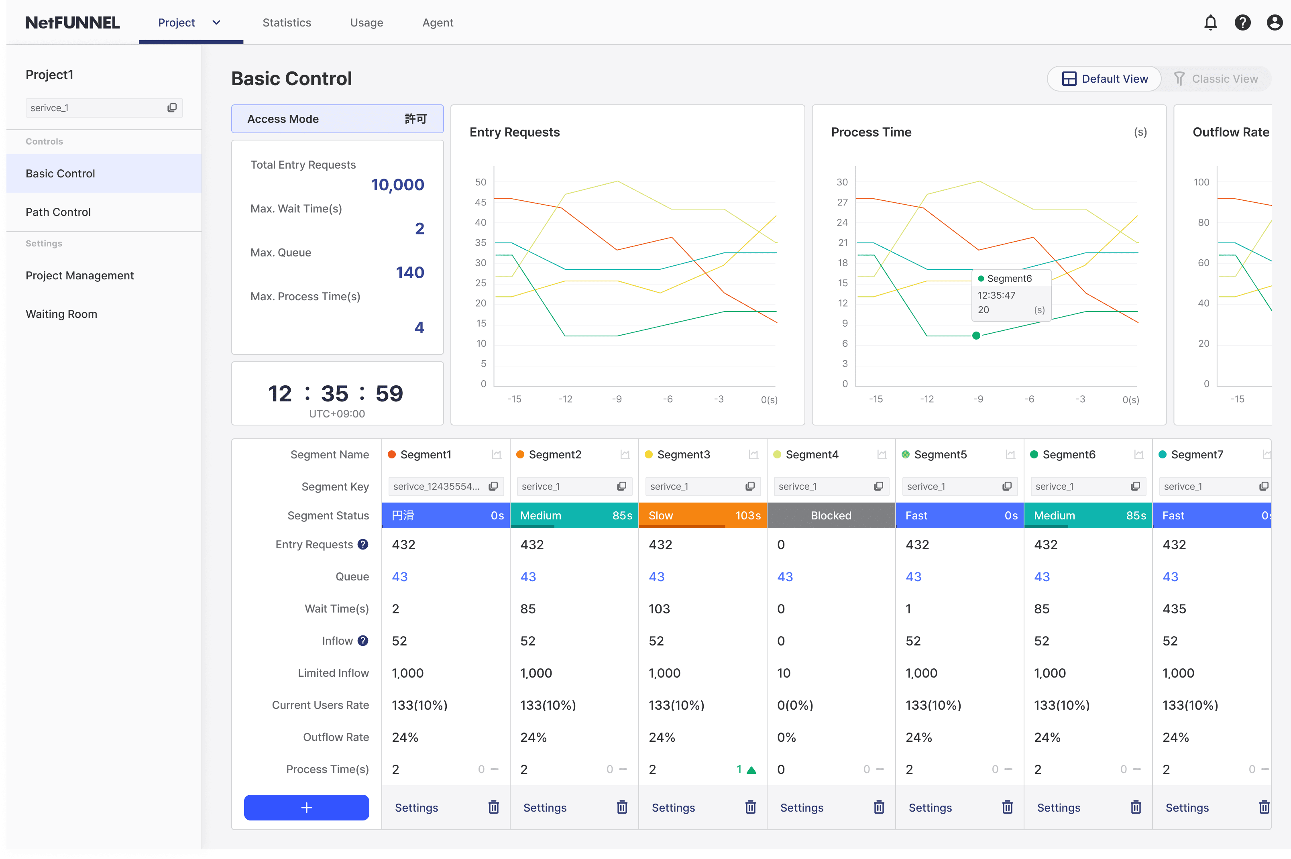Open Segment1 chart icon
1291x859 pixels.
[x=496, y=455]
